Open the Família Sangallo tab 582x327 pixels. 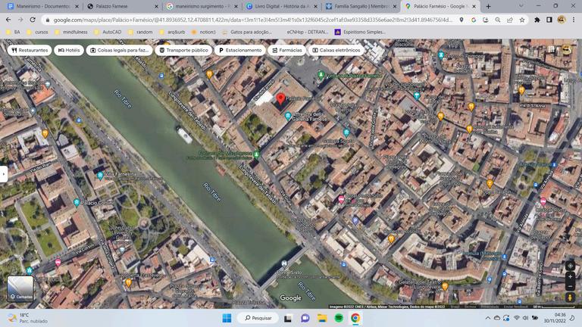pos(361,6)
